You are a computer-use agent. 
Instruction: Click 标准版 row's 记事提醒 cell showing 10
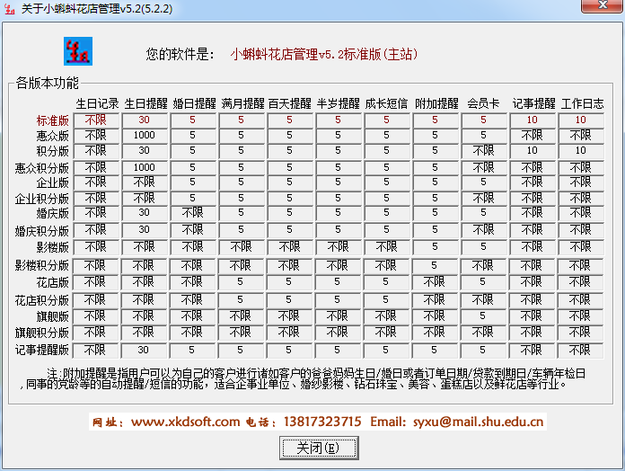point(533,120)
